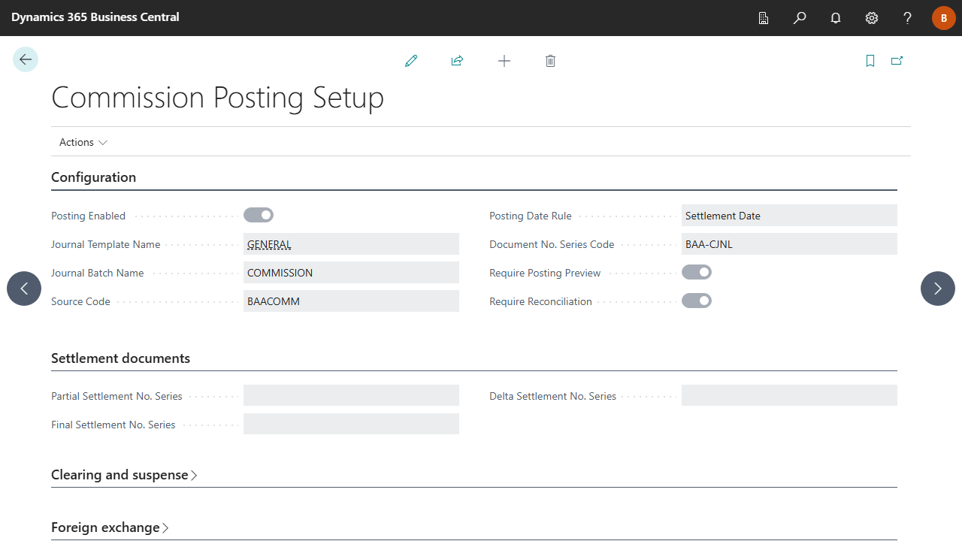Click Dynamics 365 Business Central title

[x=95, y=17]
